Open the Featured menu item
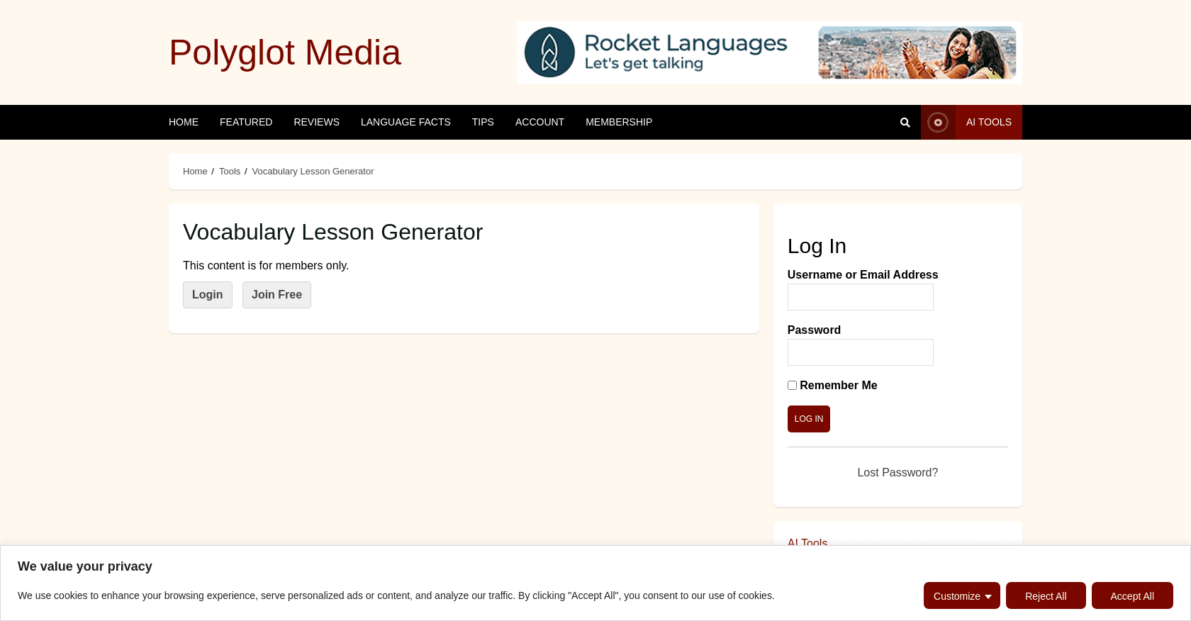The image size is (1191, 621). coord(246,122)
